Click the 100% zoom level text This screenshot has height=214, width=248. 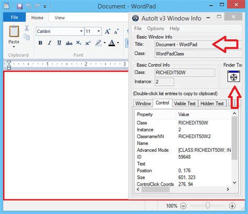click(x=172, y=206)
